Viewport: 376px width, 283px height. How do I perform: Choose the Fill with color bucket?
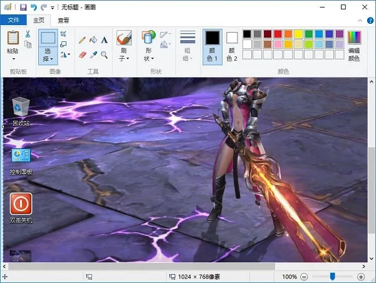(93, 39)
